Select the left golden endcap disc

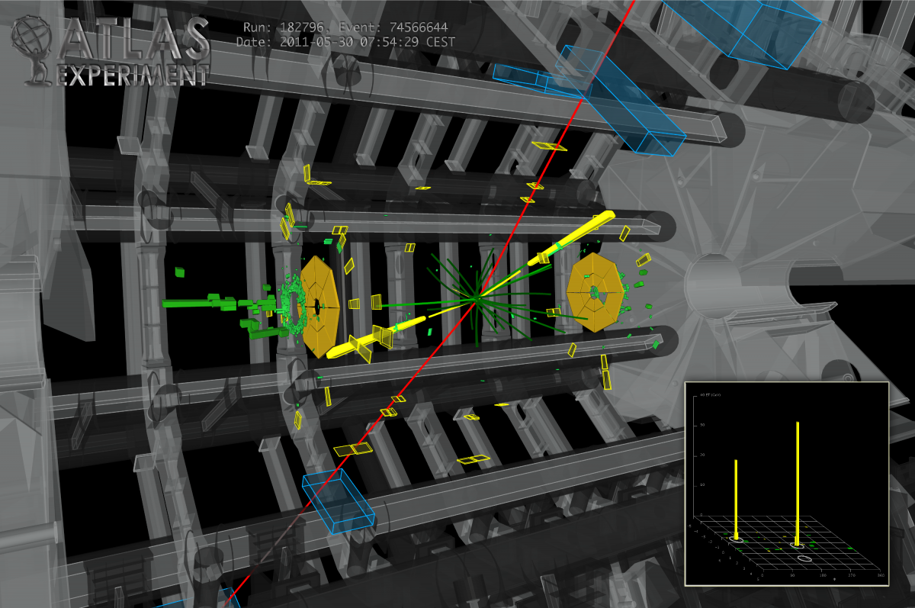(x=321, y=305)
